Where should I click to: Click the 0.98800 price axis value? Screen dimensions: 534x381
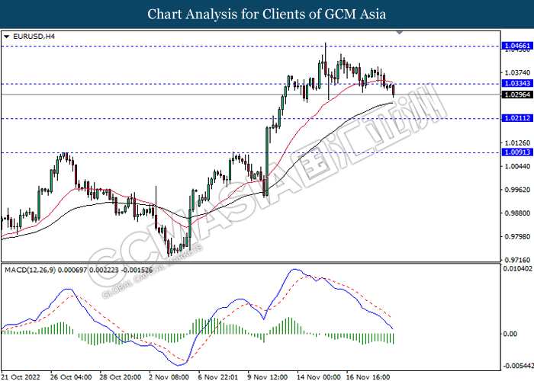[517, 213]
